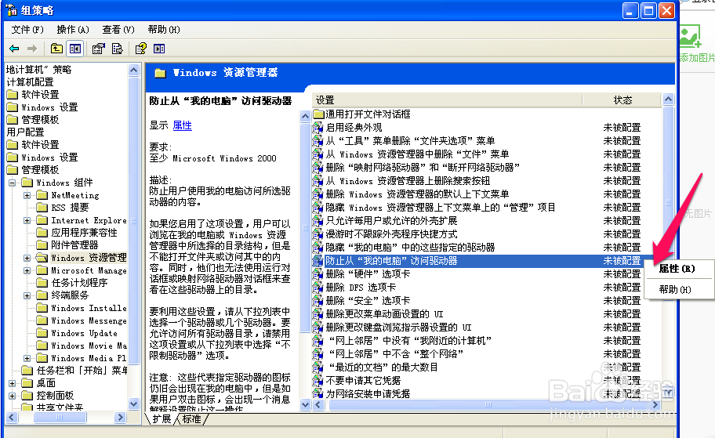This screenshot has width=715, height=438.
Task: Click 添加图片 icon in background window
Action: (x=691, y=37)
